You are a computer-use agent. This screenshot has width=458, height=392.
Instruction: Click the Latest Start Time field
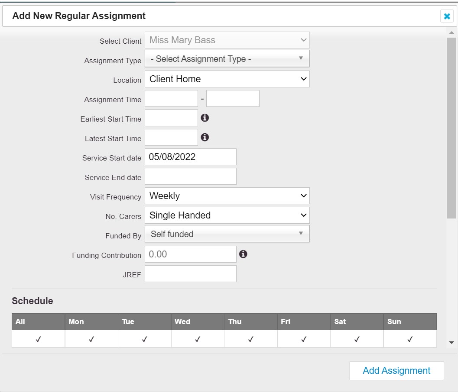point(171,138)
